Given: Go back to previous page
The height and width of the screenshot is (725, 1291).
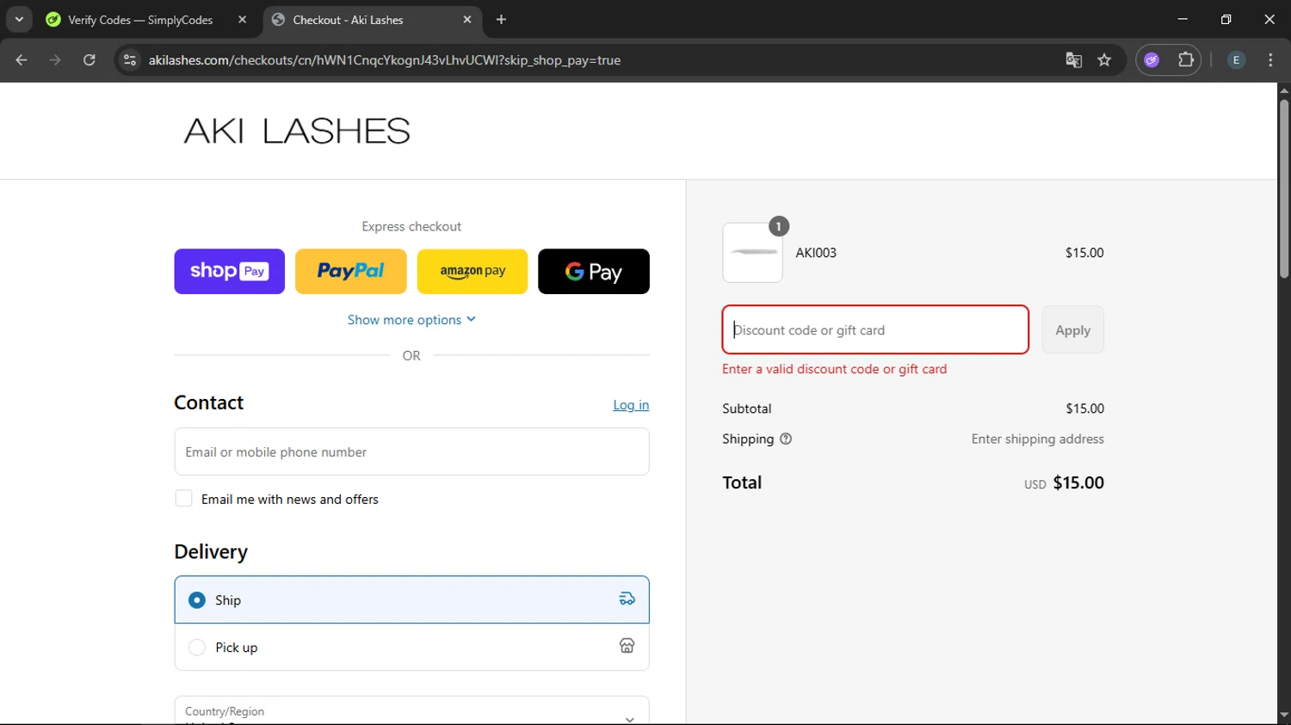Looking at the screenshot, I should pyautogui.click(x=22, y=60).
